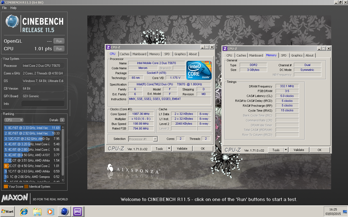Viewport: 348px width, 217px height.
Task: Click the Start button
Action: 8,211
